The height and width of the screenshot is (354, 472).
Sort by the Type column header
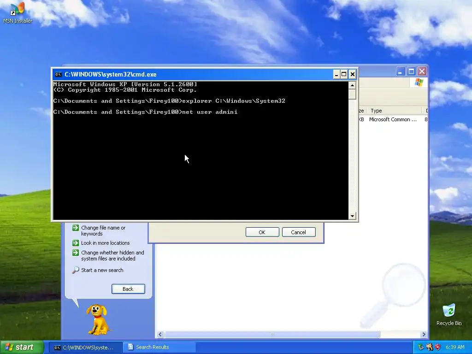[x=395, y=111]
